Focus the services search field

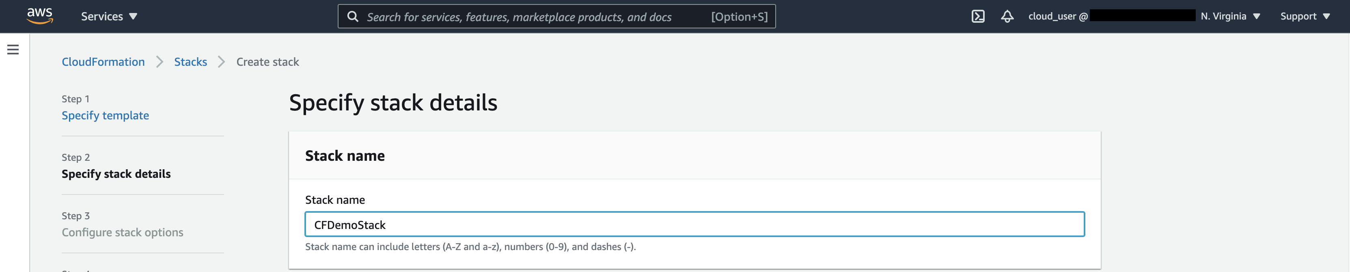coord(556,17)
